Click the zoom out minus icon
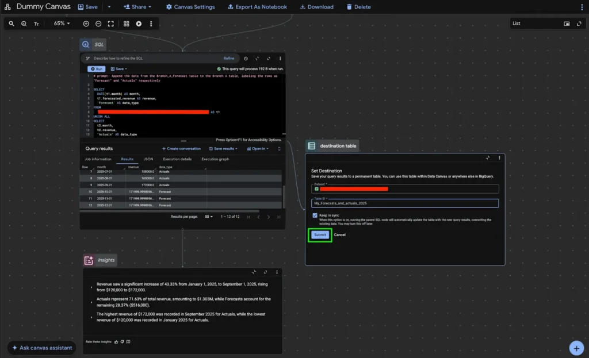 coord(98,24)
